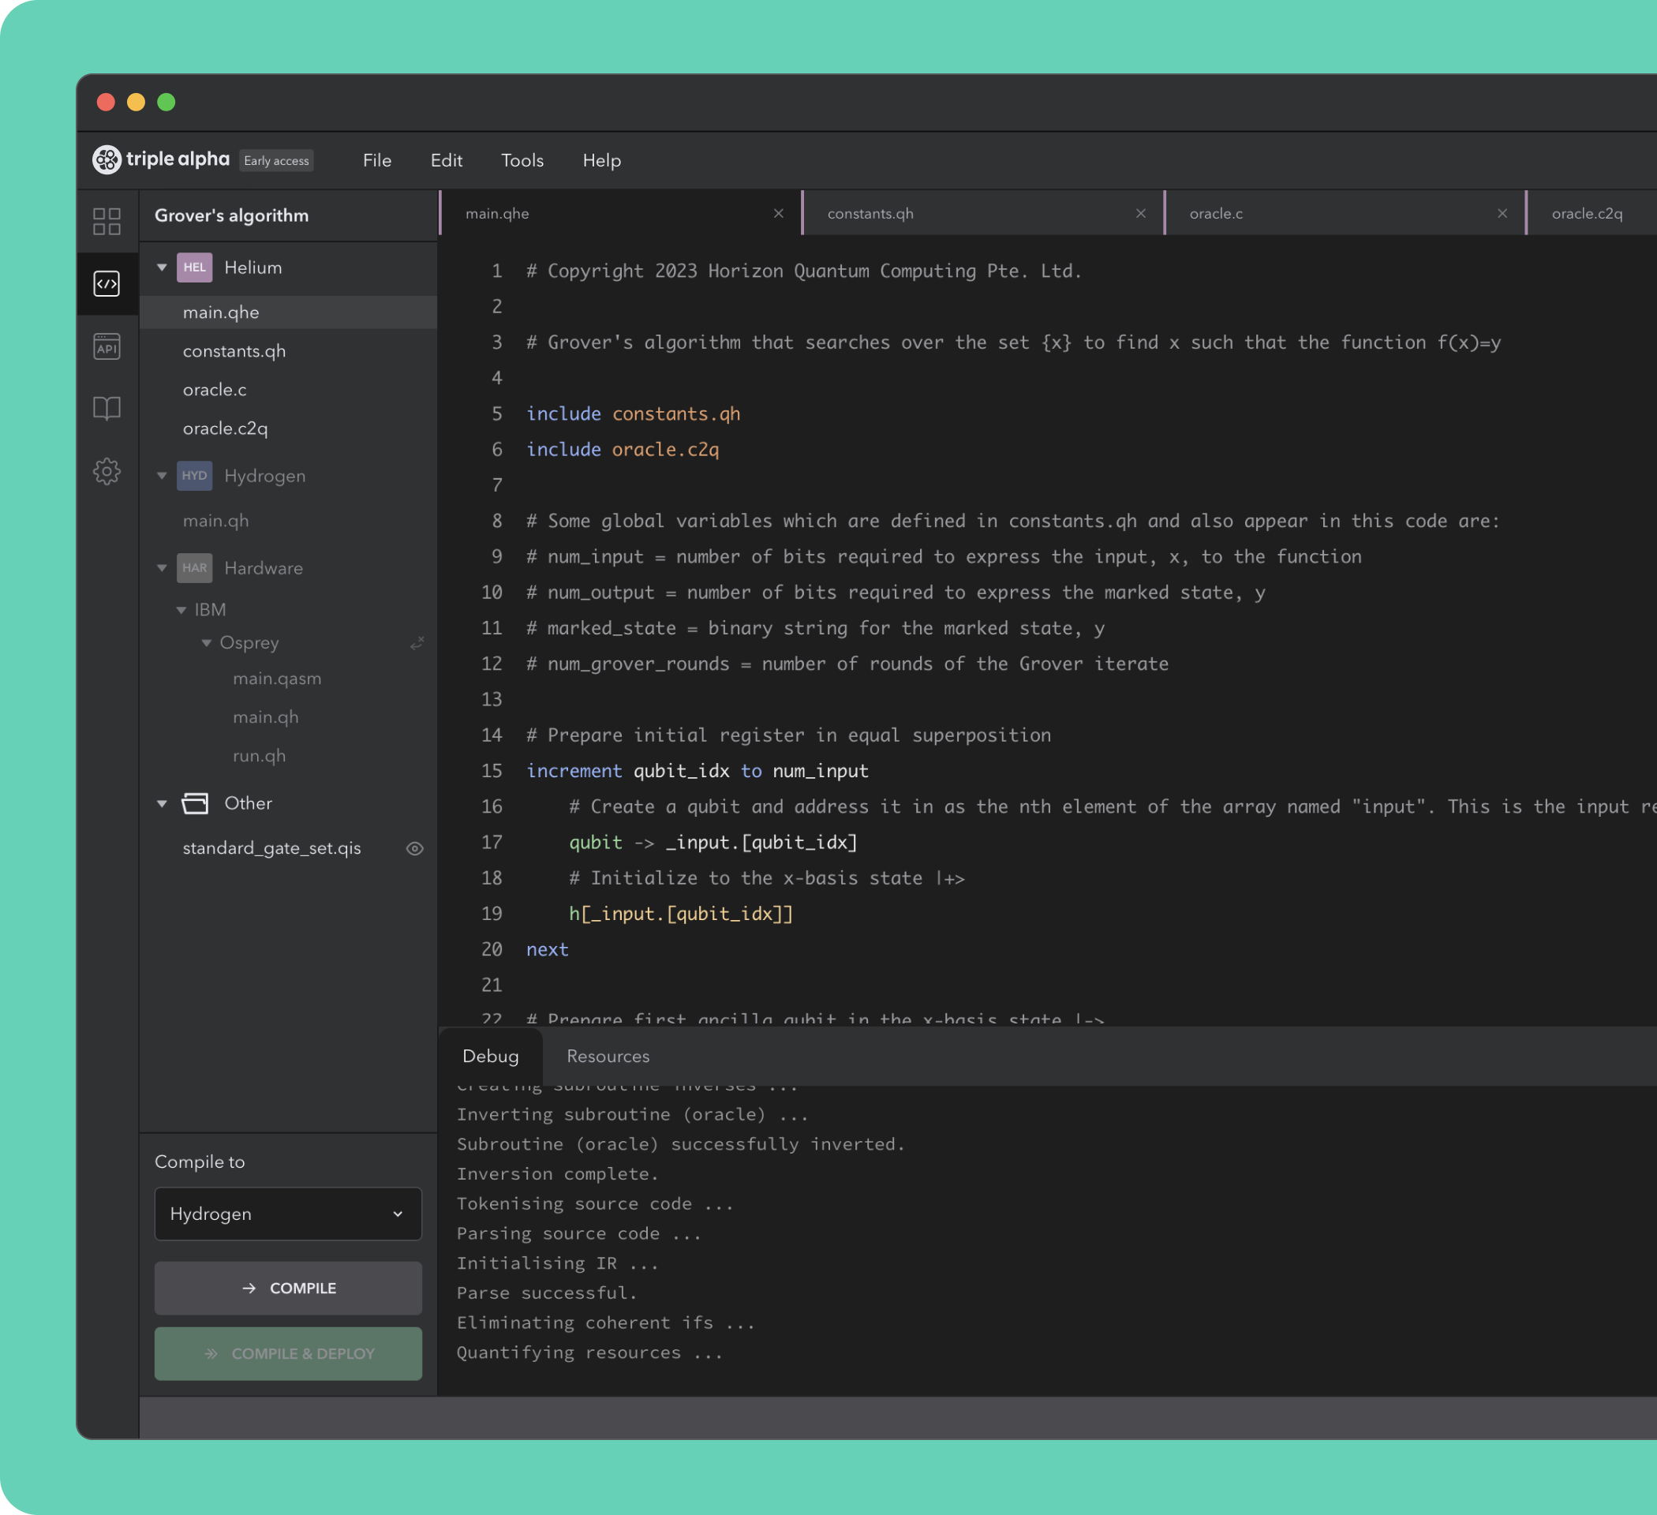
Task: Select the code editor sidebar icon
Action: pos(107,284)
